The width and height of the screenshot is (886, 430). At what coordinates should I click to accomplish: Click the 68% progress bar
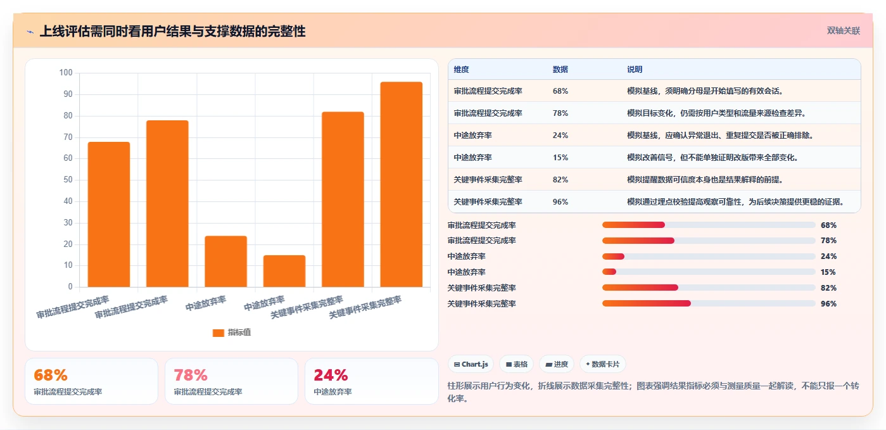[709, 225]
